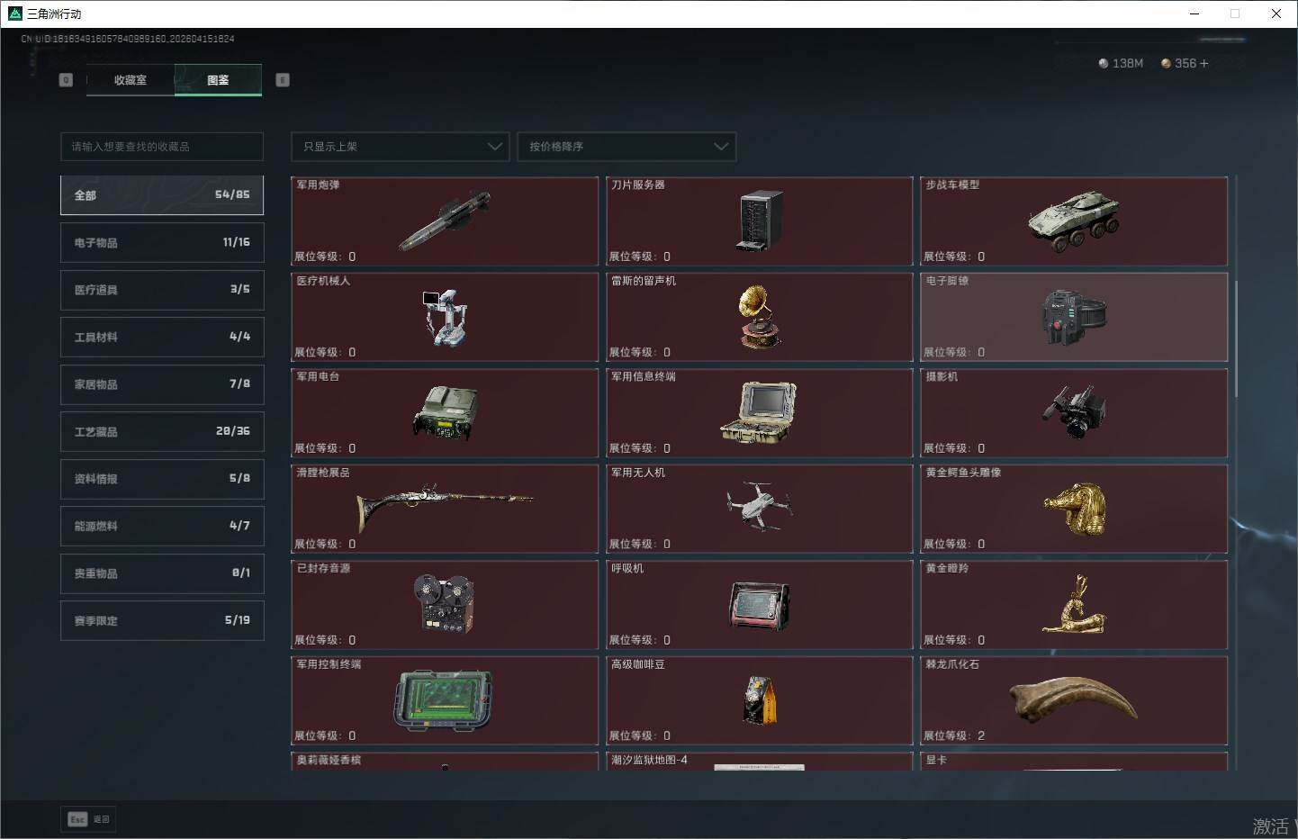
Task: Select the gramophone collectible icon
Action: coord(759,315)
